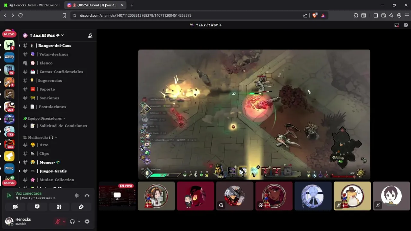Open Brave Rewards triangle icon
Viewport: 411px width, 231px height.
pos(323,15)
